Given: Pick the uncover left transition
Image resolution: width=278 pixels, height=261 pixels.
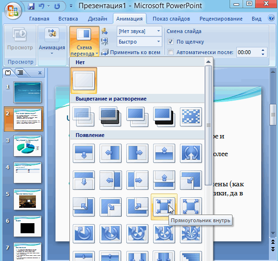Looking at the screenshot, I should [x=111, y=180].
